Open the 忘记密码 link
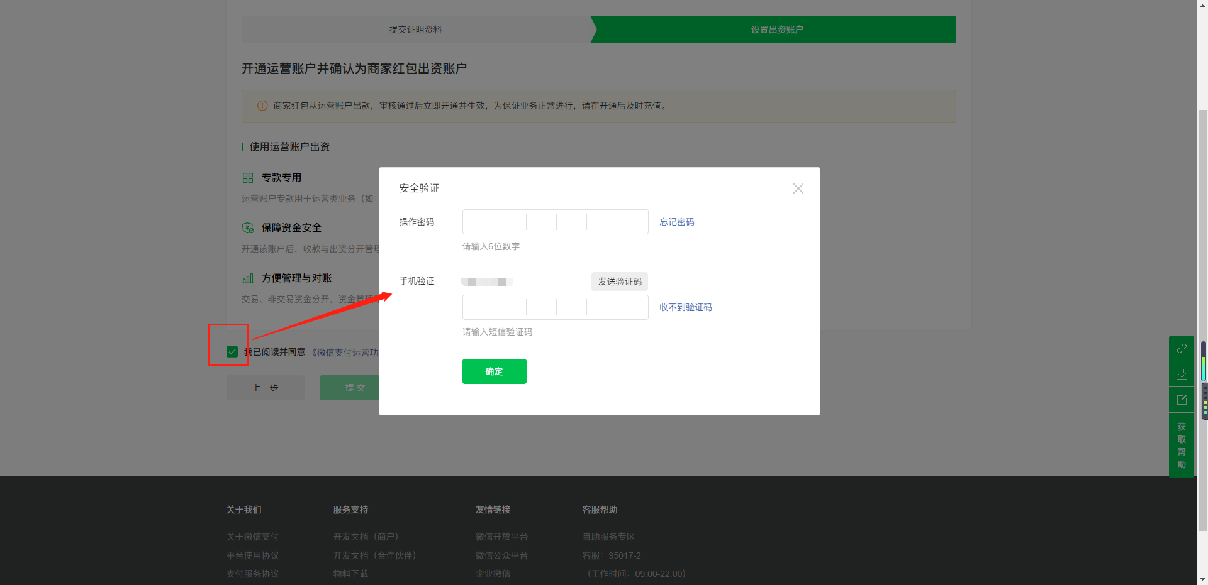This screenshot has height=585, width=1208. pos(676,222)
